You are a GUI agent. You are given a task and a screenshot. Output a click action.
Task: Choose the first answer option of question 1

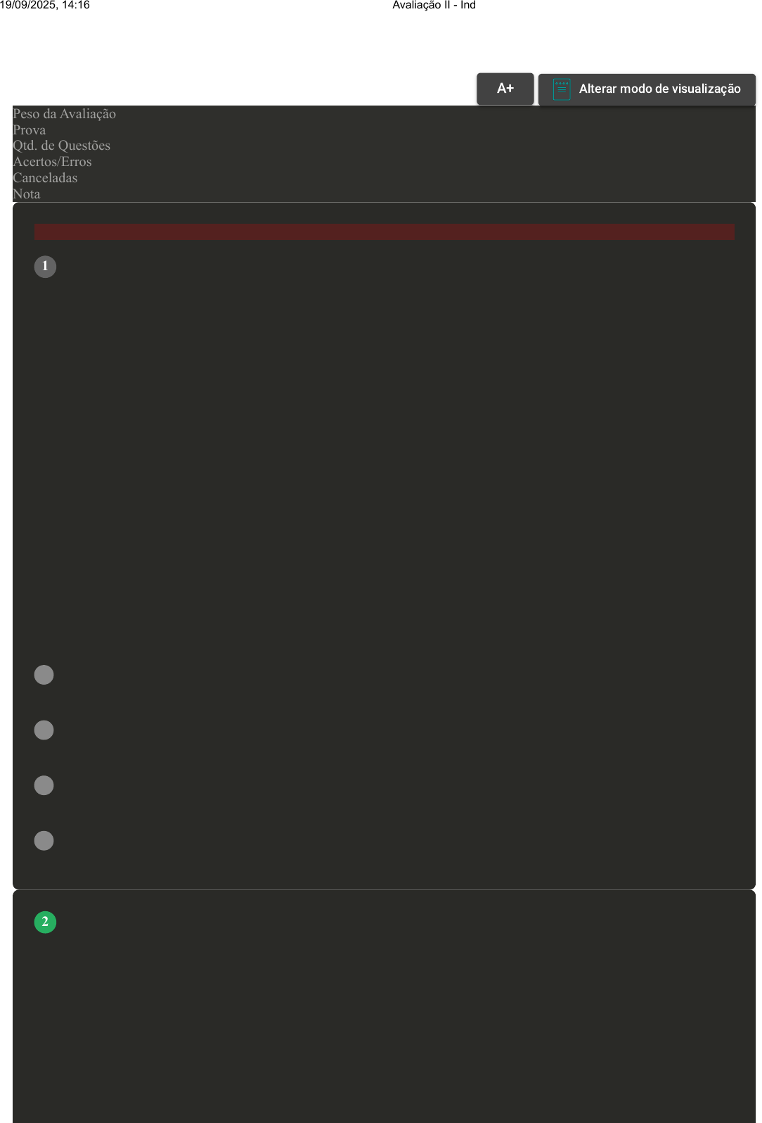point(44,675)
